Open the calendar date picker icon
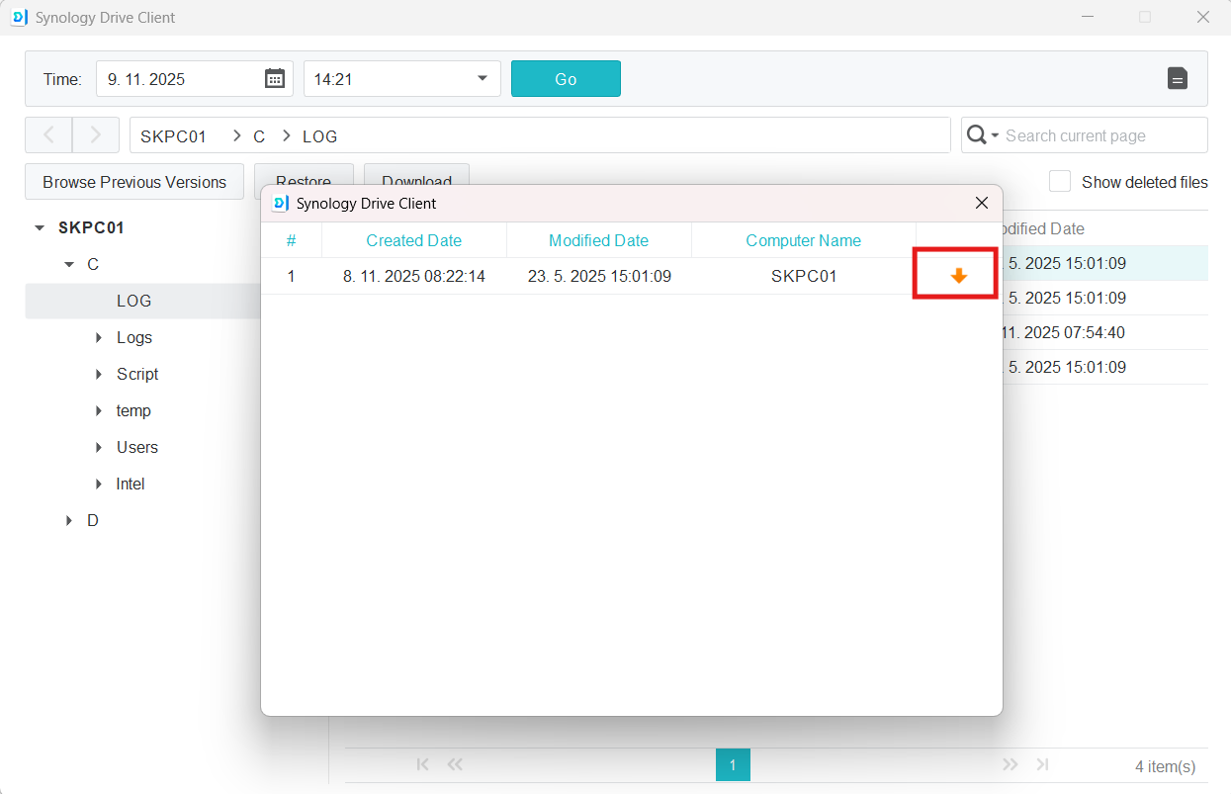 tap(275, 79)
